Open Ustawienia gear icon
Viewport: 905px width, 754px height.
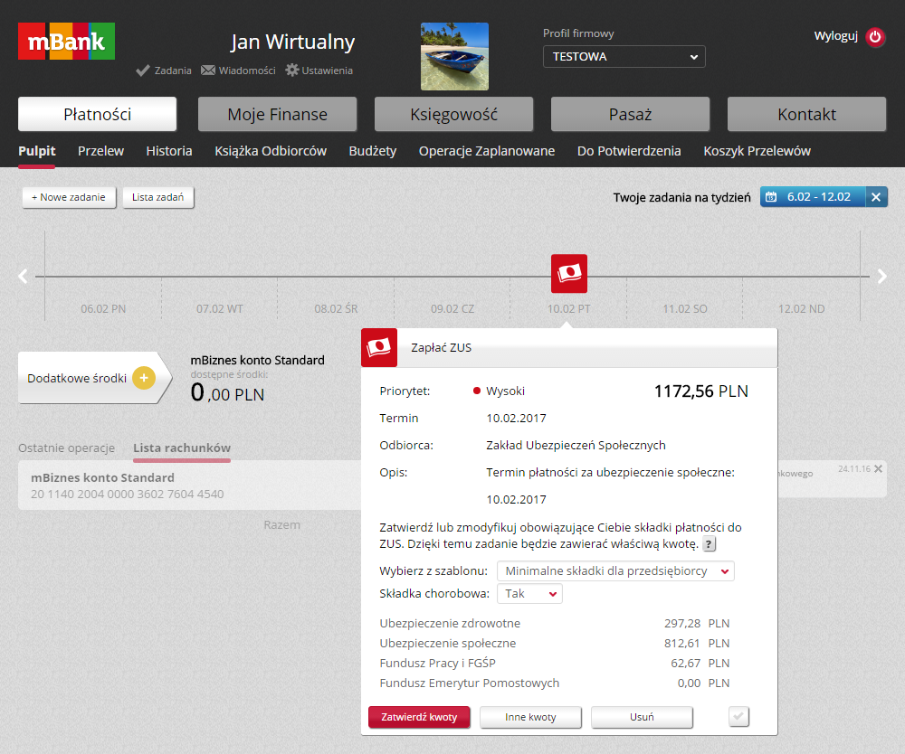(x=292, y=70)
